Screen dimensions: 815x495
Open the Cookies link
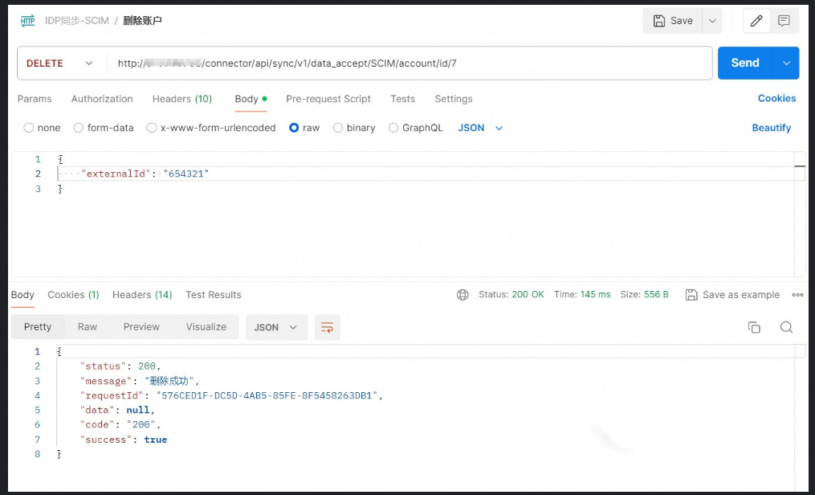776,98
